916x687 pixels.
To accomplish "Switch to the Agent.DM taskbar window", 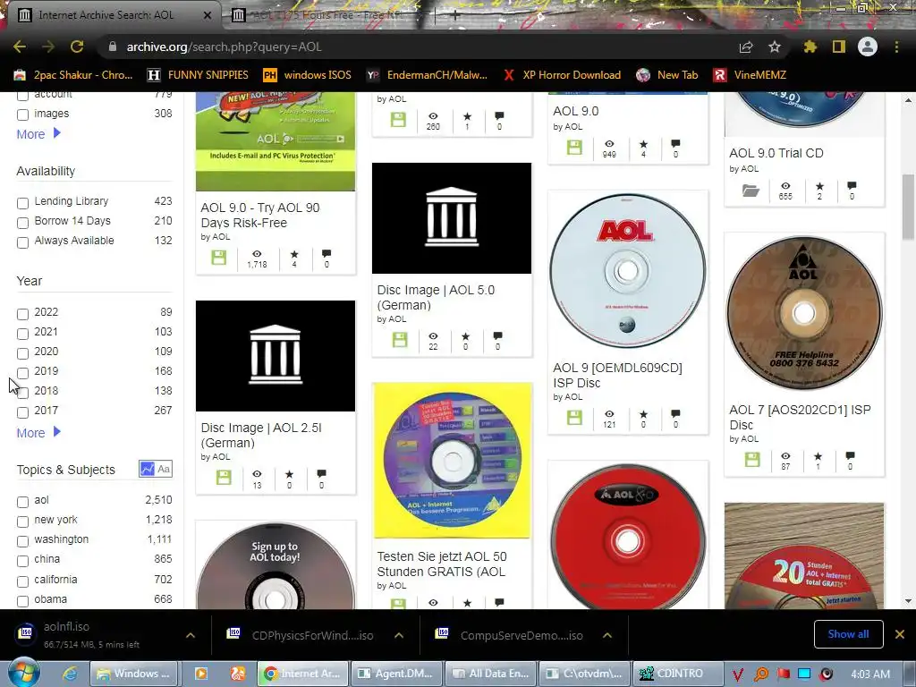I will [x=398, y=674].
